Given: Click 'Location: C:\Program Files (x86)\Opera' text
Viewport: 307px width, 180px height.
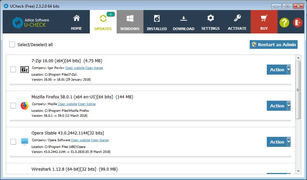Looking at the screenshot, I should (x=58, y=147).
